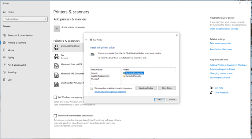
Task: Click the Find a setting search box
Action: click(25, 19)
